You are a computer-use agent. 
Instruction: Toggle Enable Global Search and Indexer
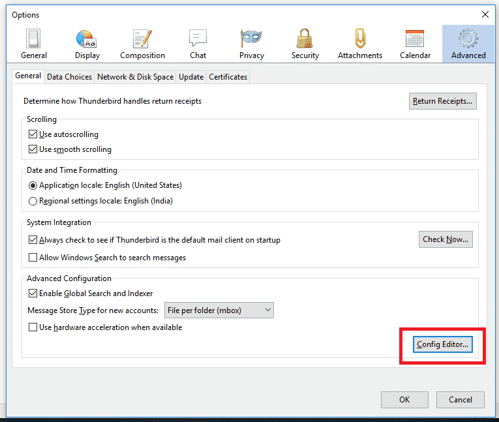[33, 293]
